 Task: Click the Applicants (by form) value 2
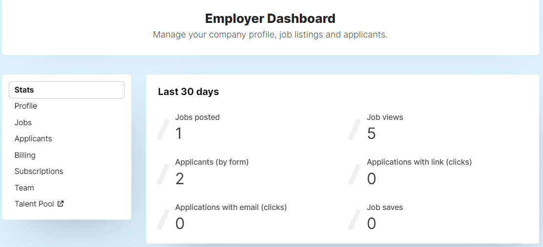[179, 179]
